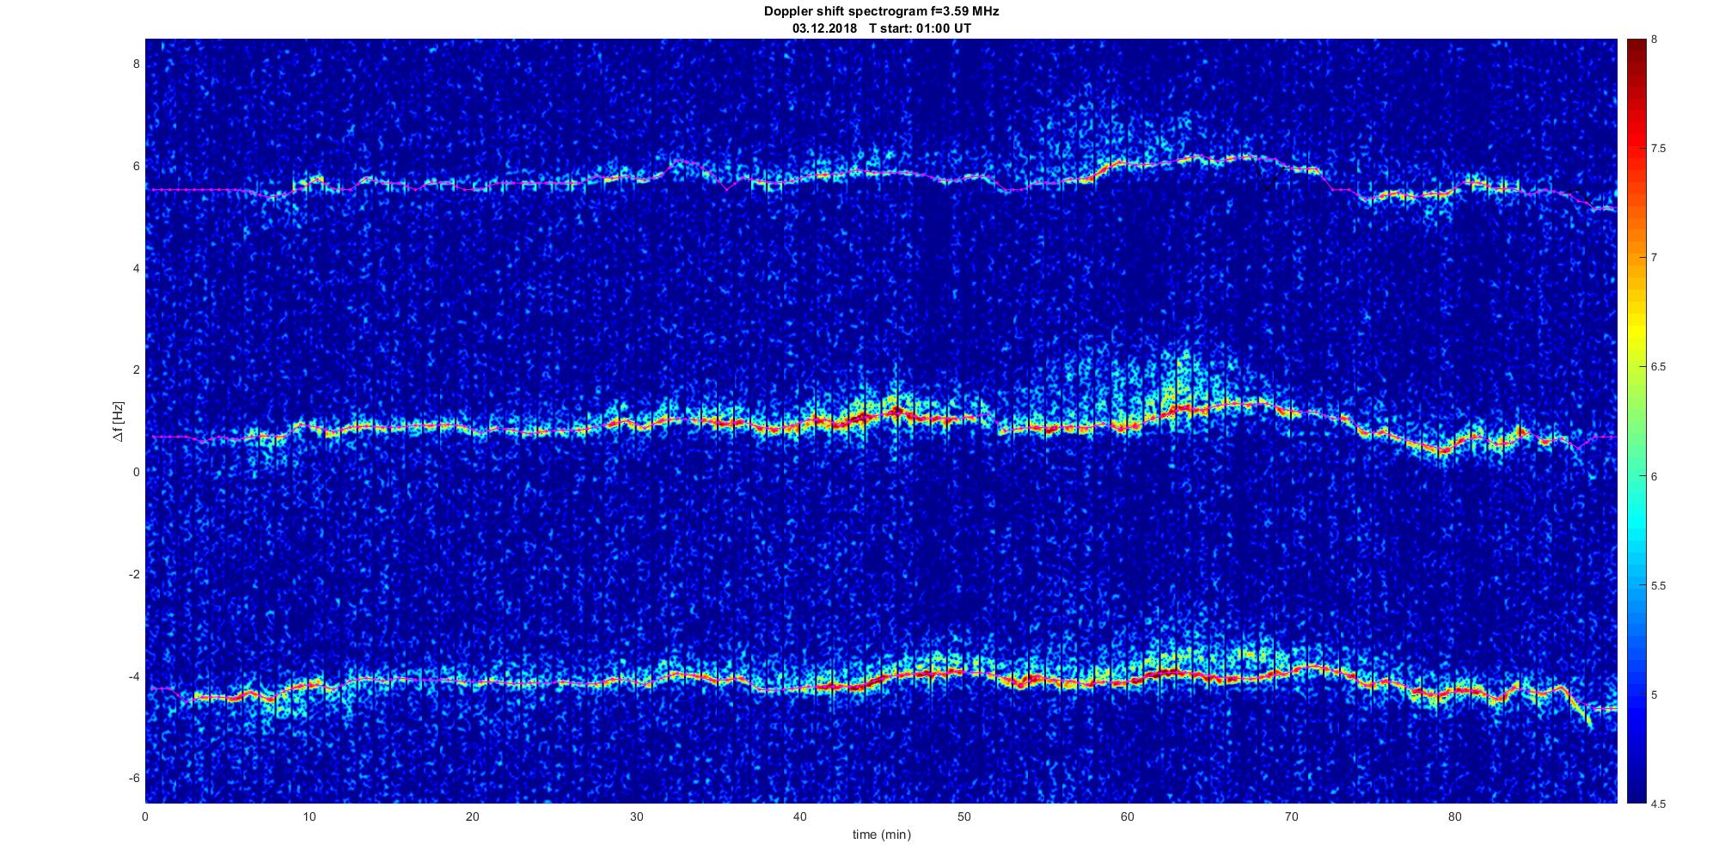Viewport: 1719px width, 862px height.
Task: Click the colorbar tick label '6.5'
Action: click(x=1659, y=367)
